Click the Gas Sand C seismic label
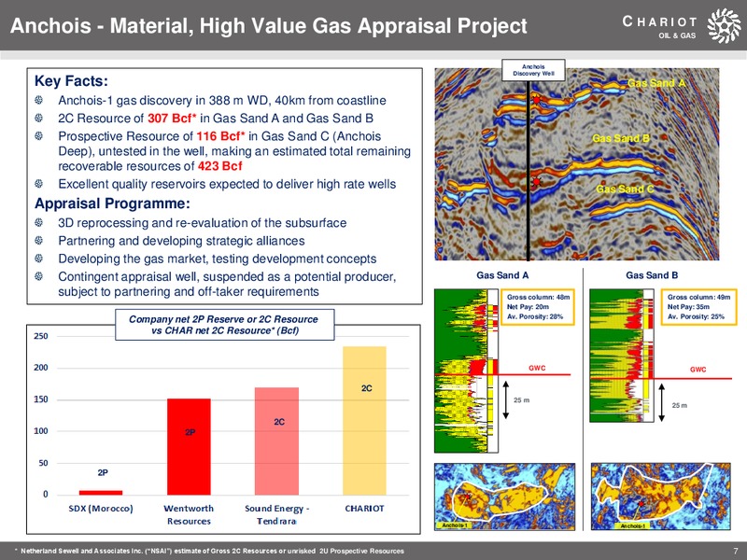747x560 pixels. click(625, 189)
